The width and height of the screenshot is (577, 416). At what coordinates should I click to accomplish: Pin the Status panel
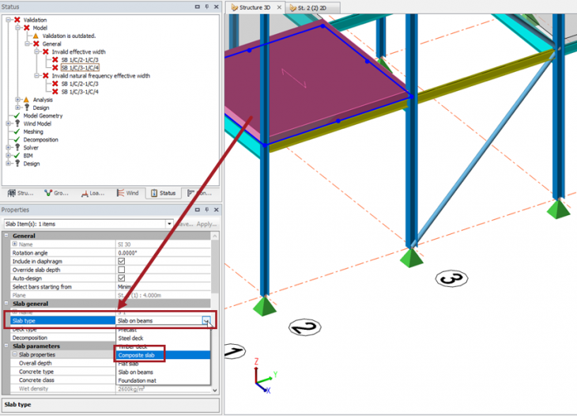click(208, 7)
